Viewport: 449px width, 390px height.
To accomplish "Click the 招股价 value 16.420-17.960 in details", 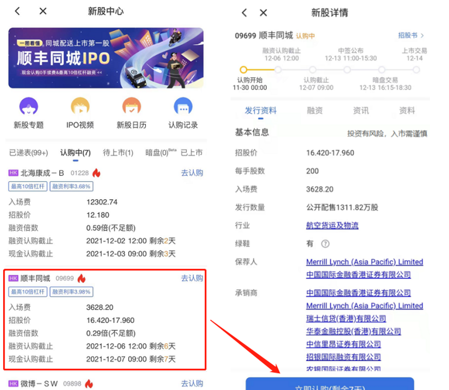I will [330, 153].
